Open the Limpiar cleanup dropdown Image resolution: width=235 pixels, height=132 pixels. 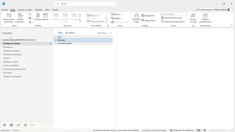click(31, 18)
